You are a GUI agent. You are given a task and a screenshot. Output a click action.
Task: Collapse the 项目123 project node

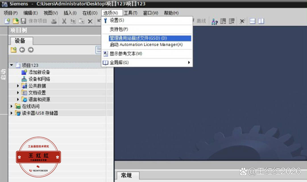(x=12, y=65)
